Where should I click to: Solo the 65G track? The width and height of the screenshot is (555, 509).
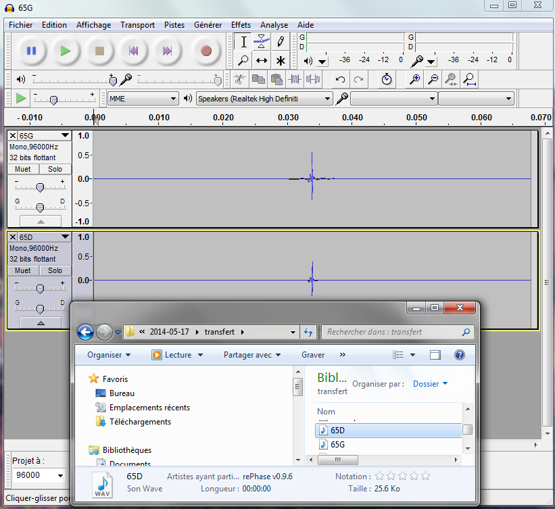(55, 169)
